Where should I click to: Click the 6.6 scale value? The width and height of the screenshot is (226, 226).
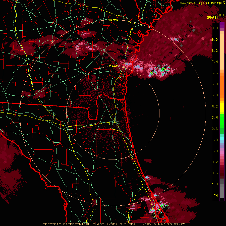click(x=215, y=73)
